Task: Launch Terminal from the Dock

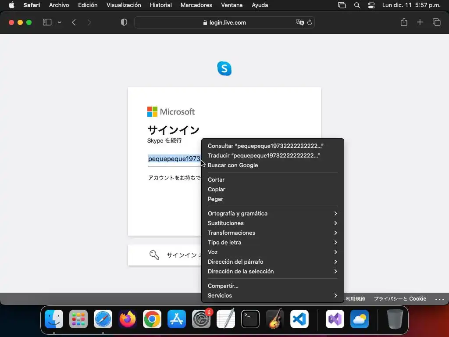Action: tap(250, 319)
